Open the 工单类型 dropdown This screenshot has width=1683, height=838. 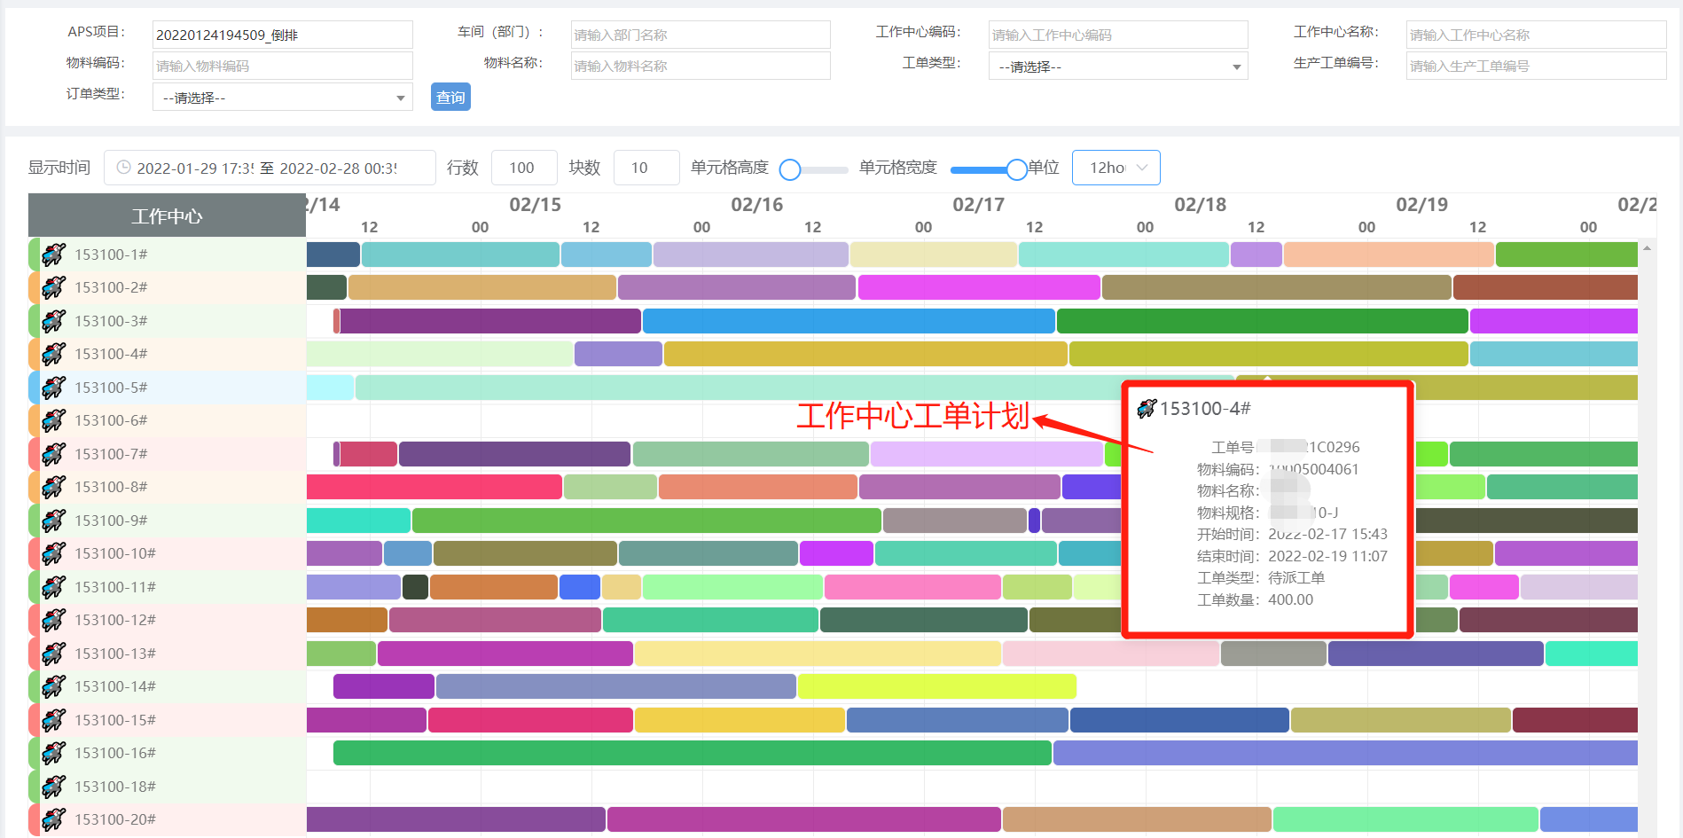point(1117,67)
